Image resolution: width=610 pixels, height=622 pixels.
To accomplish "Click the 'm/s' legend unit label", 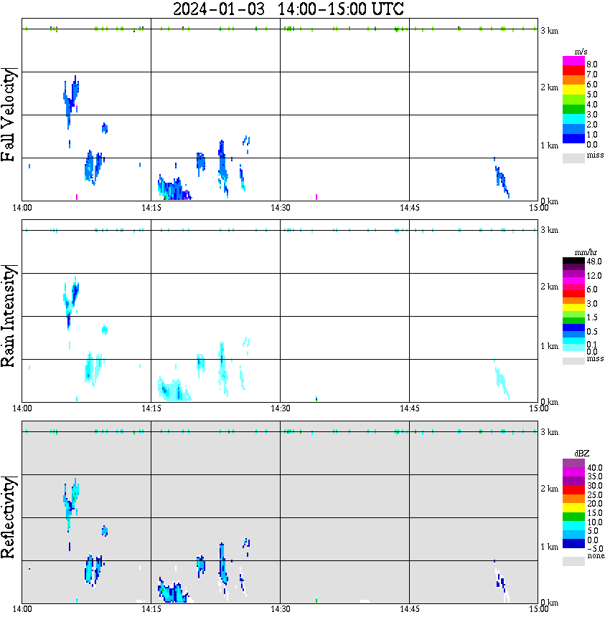I will (581, 52).
